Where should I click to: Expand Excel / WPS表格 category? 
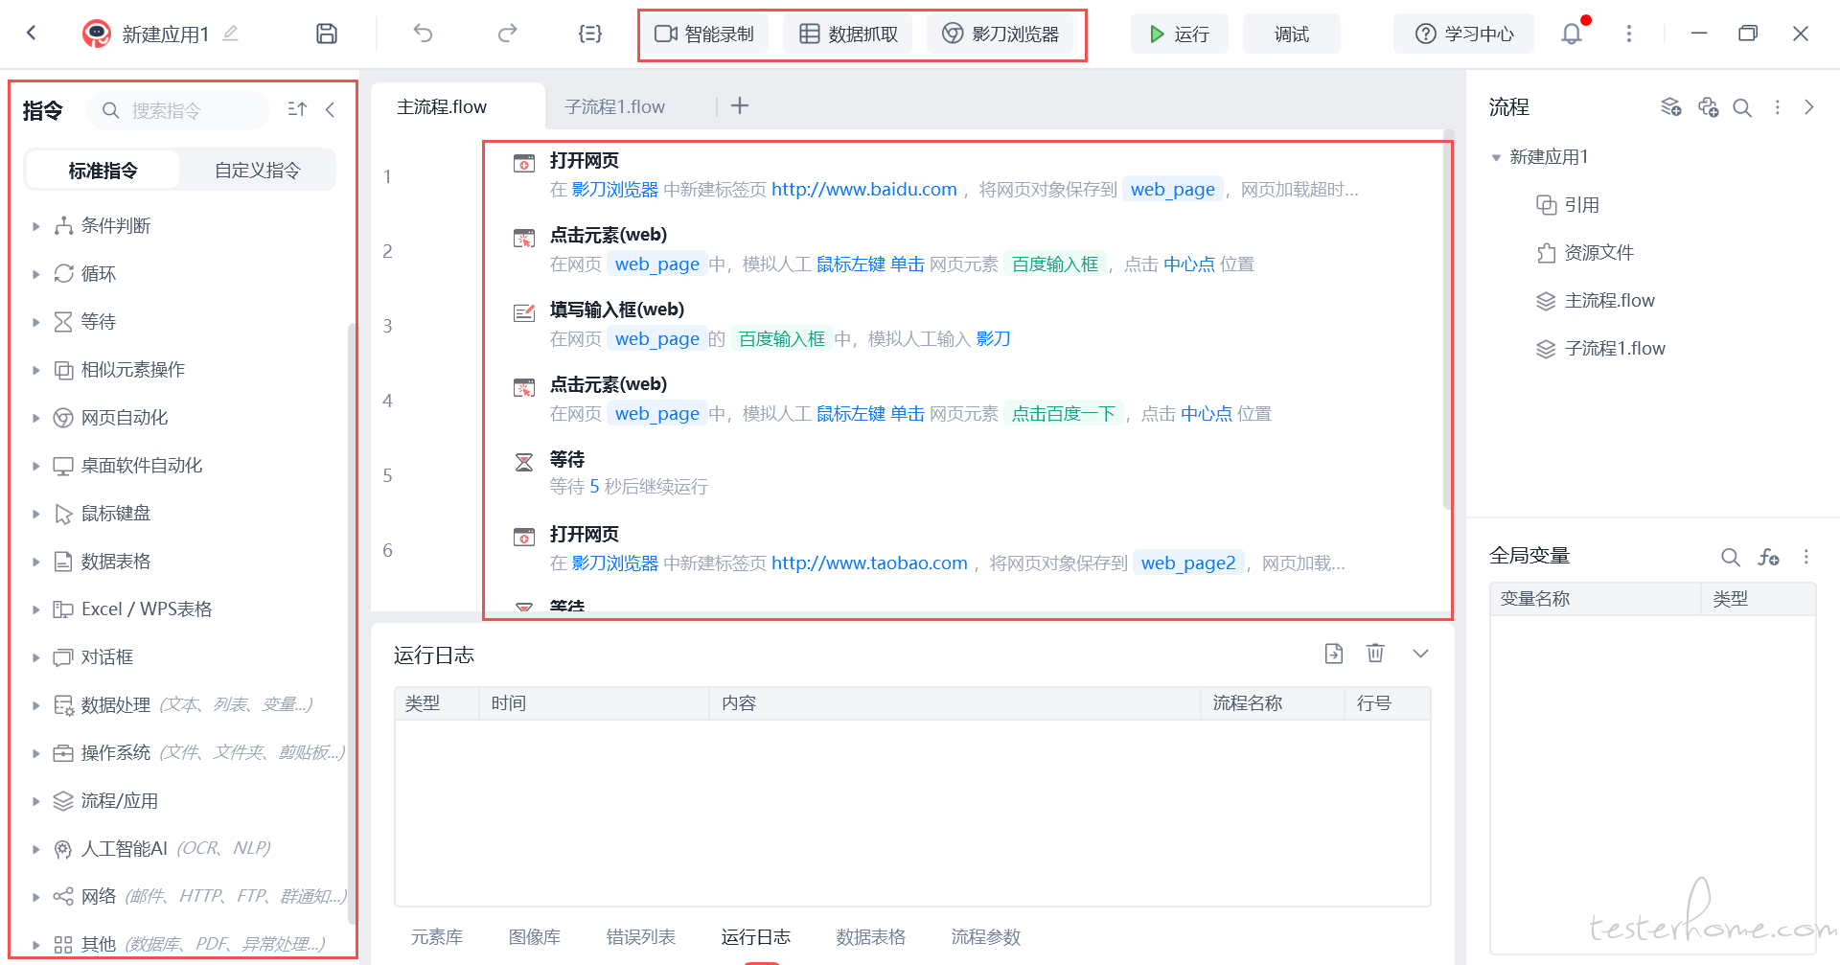tap(35, 609)
